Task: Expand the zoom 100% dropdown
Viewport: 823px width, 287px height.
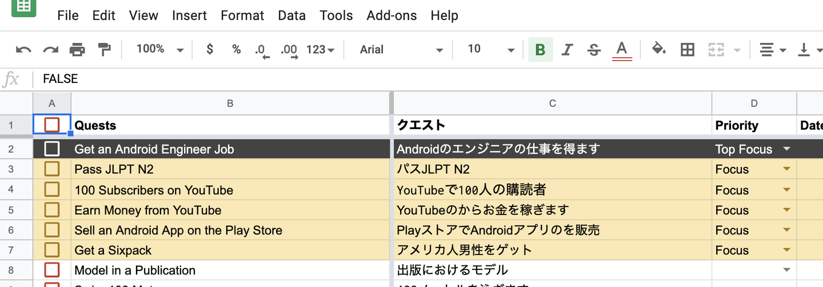Action: [160, 50]
